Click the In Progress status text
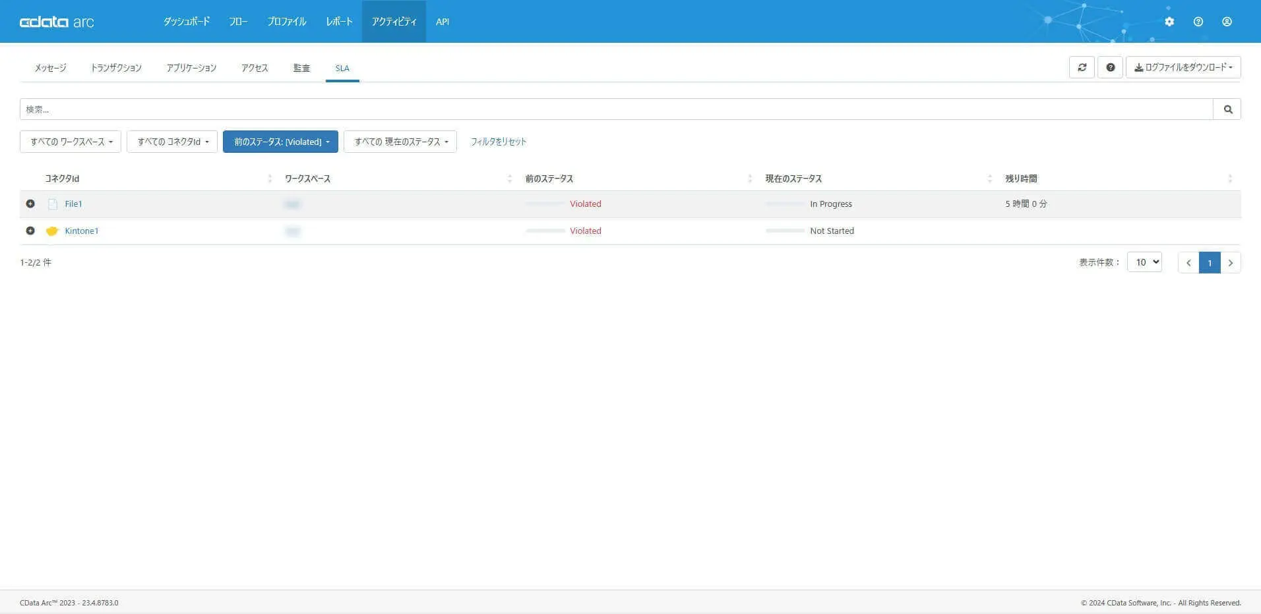This screenshot has height=614, width=1261. (x=831, y=204)
